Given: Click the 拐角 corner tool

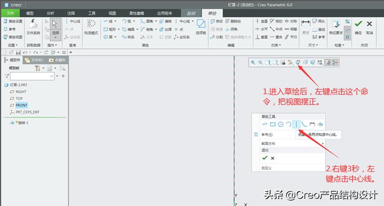Looking at the screenshot, I should pyautogui.click(x=232, y=29).
